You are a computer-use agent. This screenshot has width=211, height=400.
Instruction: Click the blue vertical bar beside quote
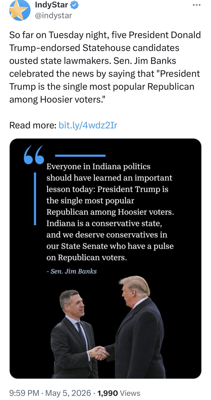35,199
